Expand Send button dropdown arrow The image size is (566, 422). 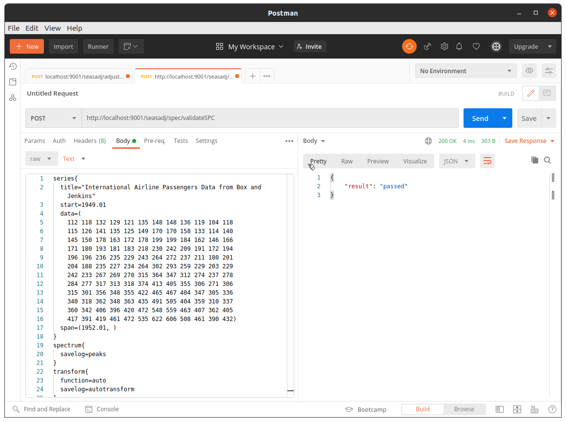point(505,118)
